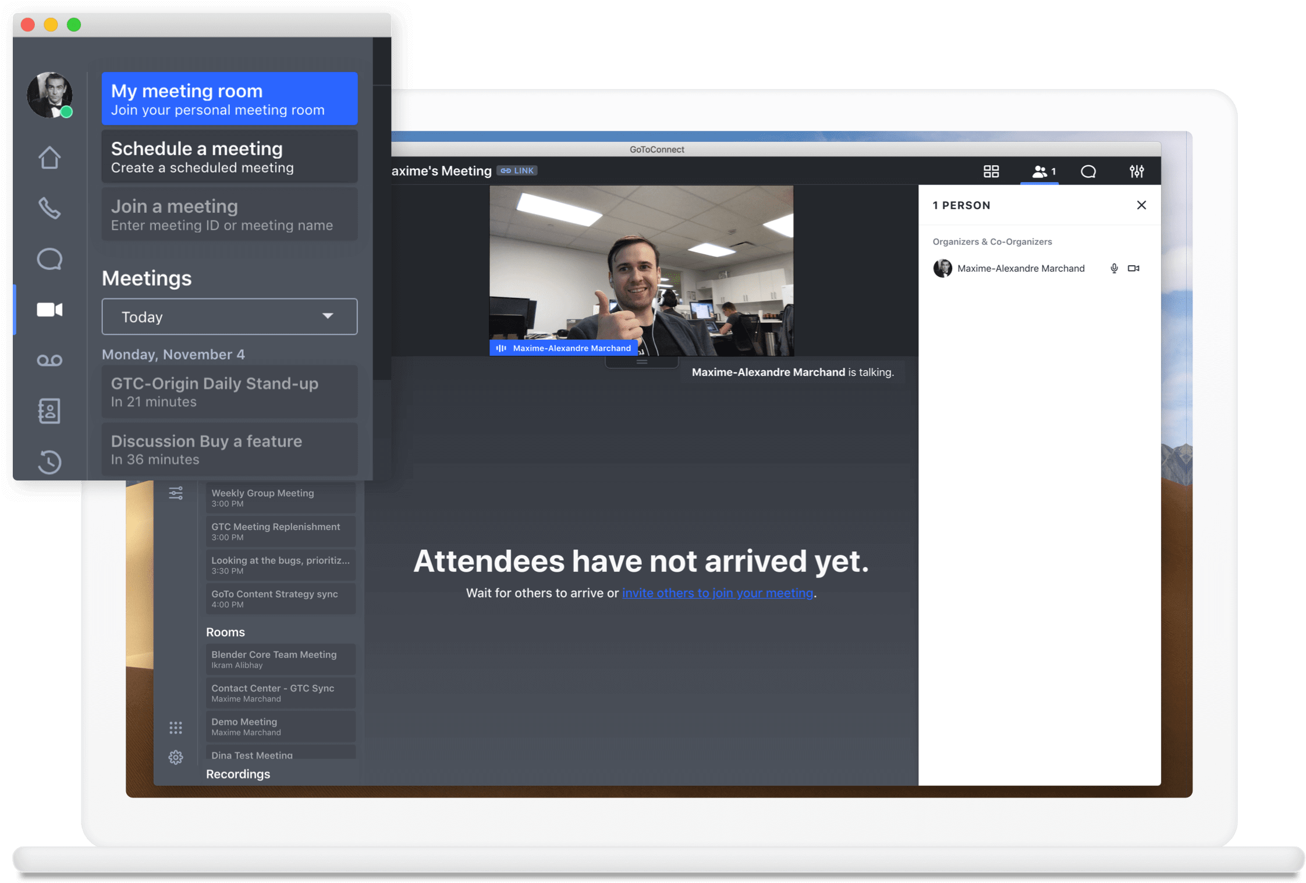Select My Meeting Room tab
The width and height of the screenshot is (1306, 883).
[x=229, y=98]
